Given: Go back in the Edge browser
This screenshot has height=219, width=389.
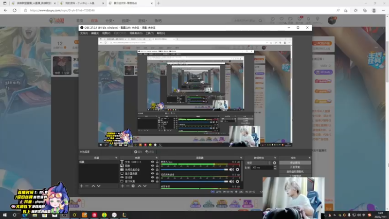Looking at the screenshot, I should (5, 10).
